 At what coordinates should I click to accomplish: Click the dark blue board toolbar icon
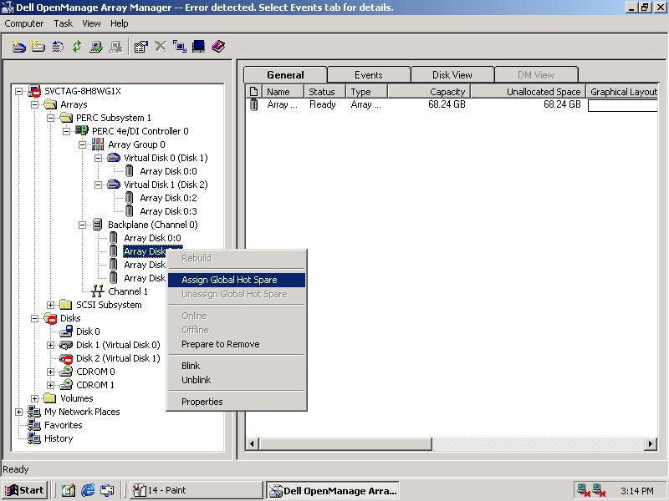click(199, 47)
